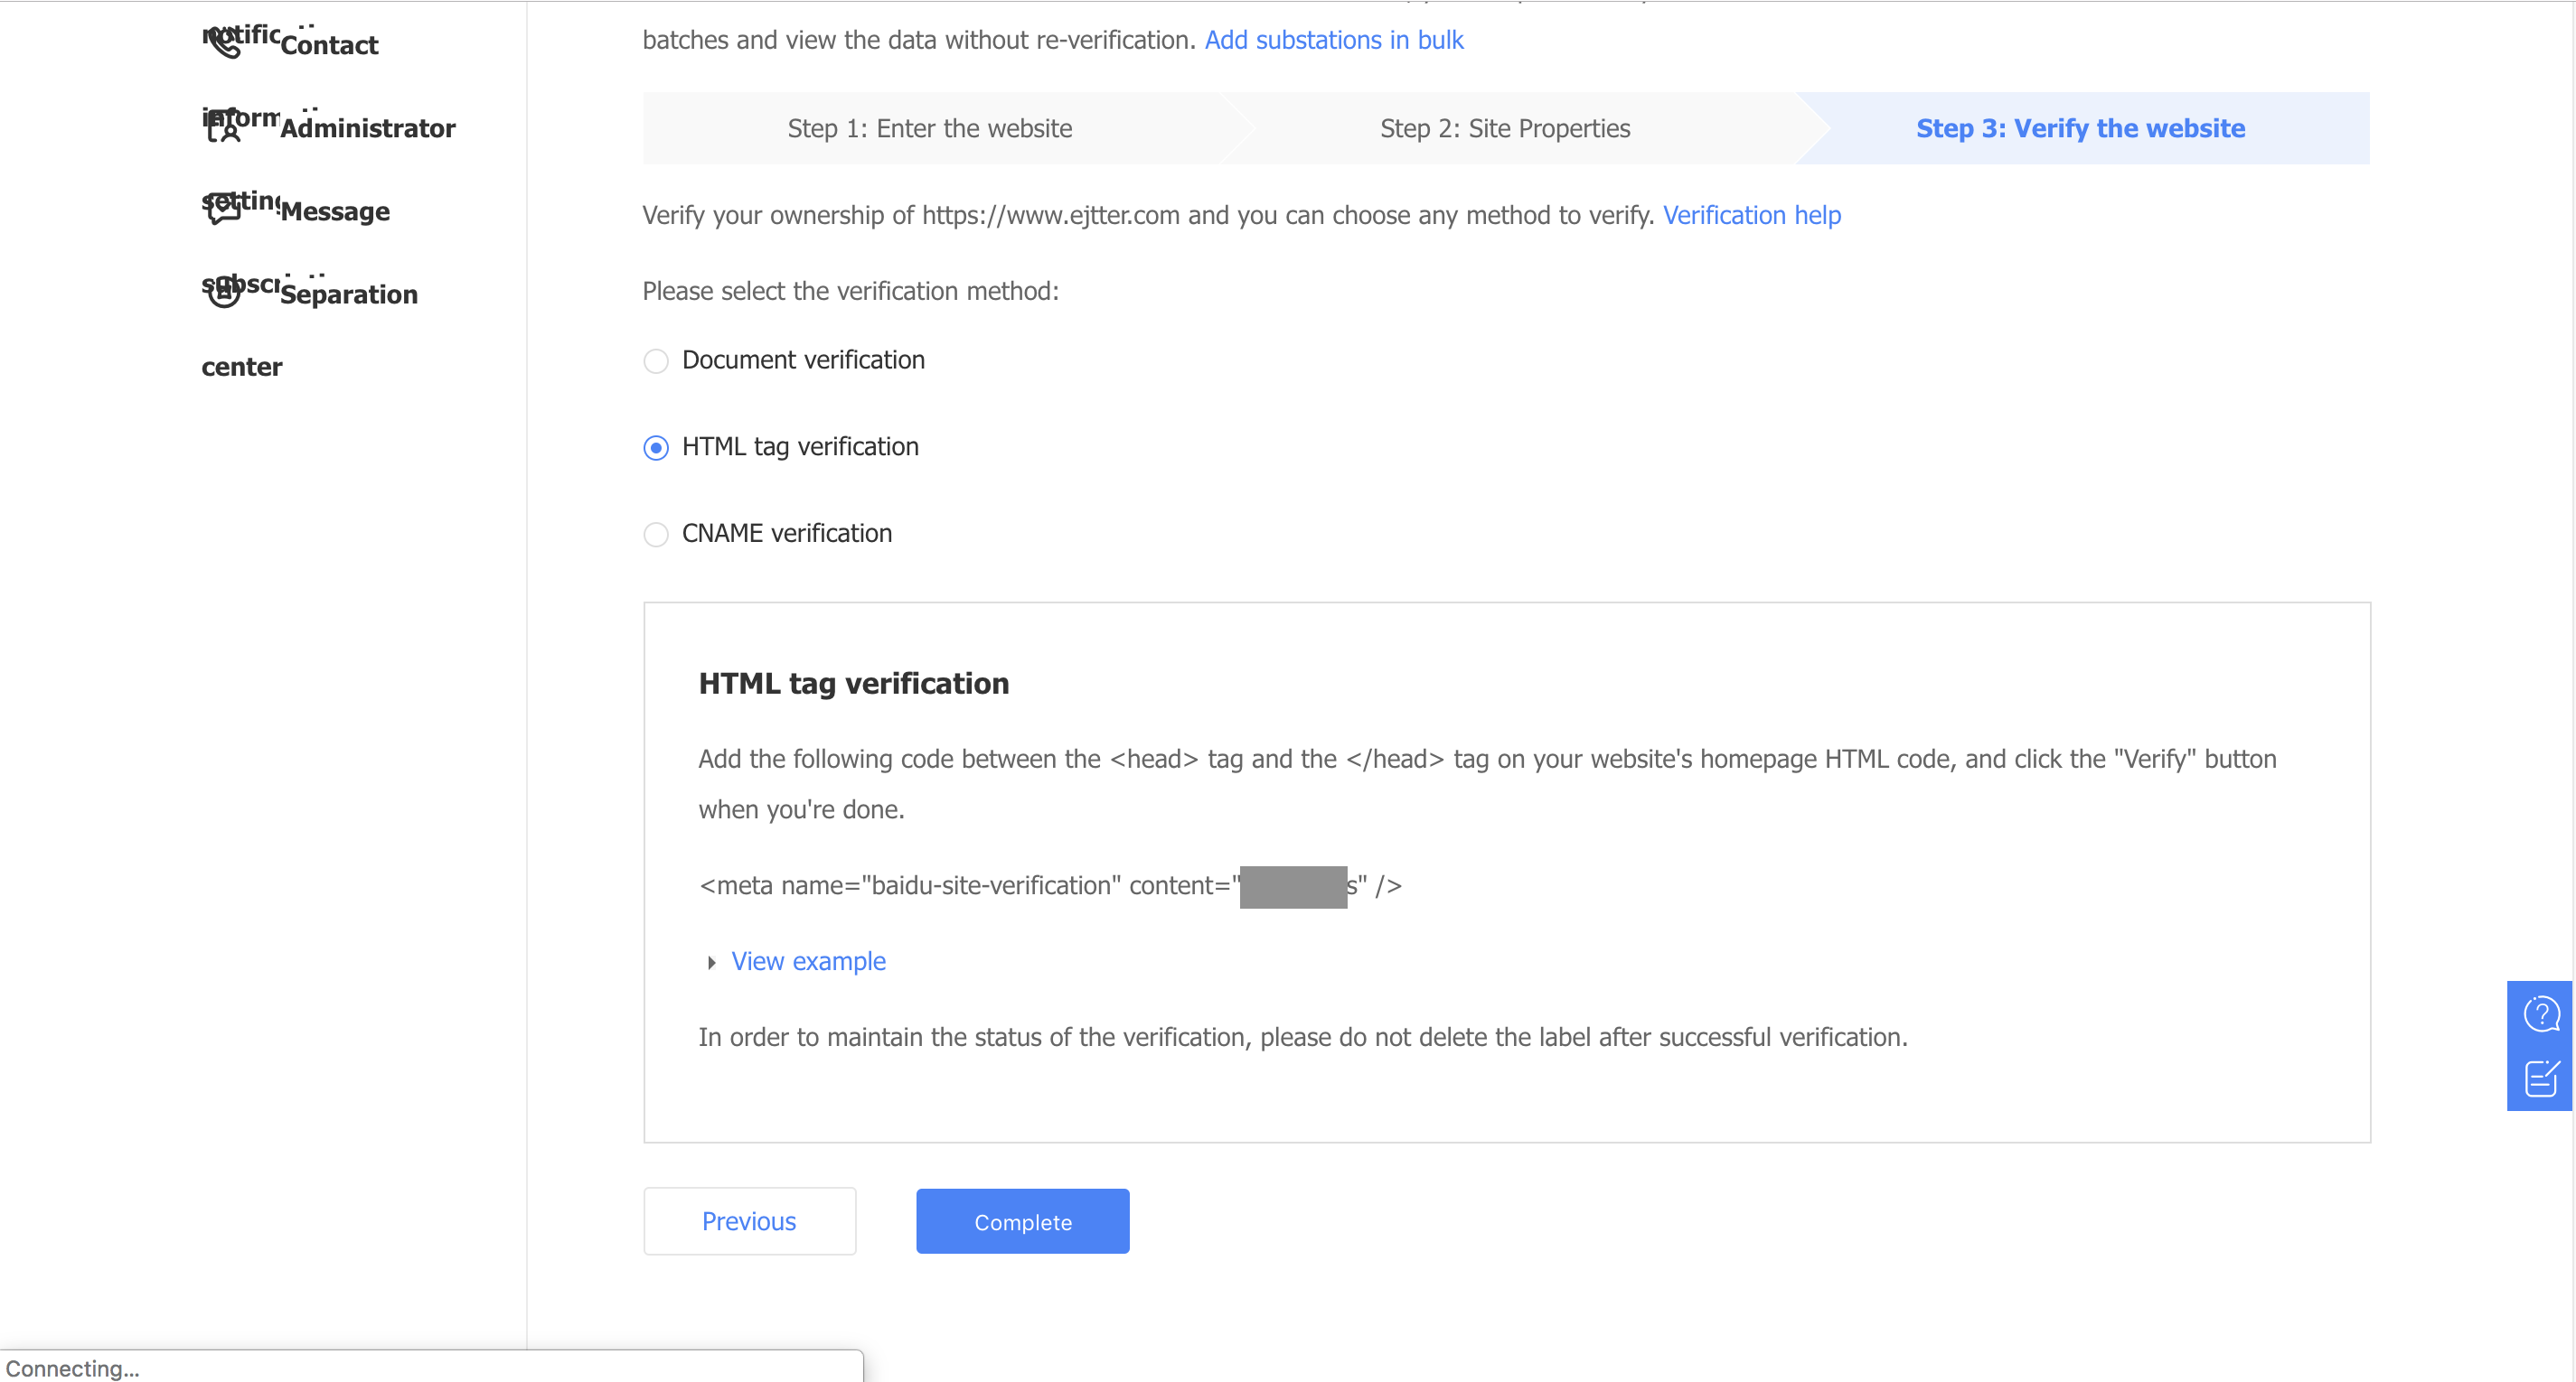This screenshot has width=2576, height=1382.
Task: Go to Step 1: Enter the website
Action: pos(929,129)
